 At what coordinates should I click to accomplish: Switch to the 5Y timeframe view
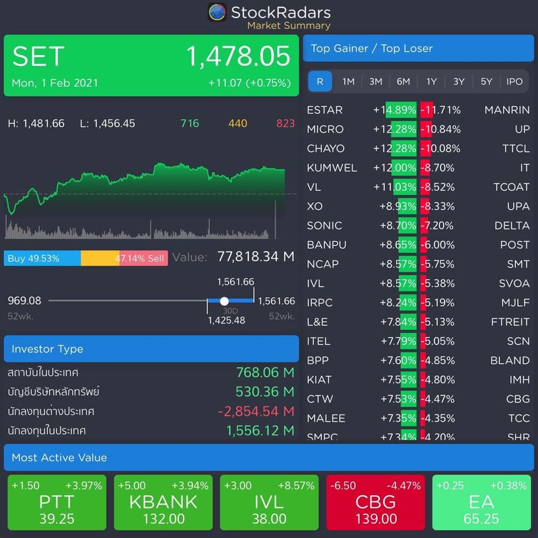(x=487, y=81)
